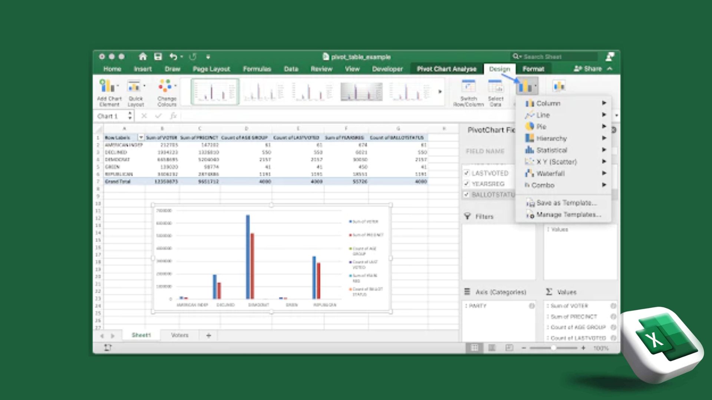Click the zoom out minus icon
This screenshot has width=712, height=400.
(x=524, y=348)
